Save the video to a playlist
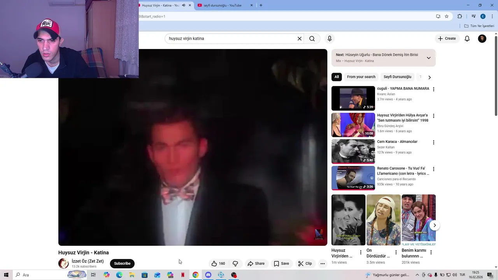Viewport: 498px width, 280px height. coord(281,263)
